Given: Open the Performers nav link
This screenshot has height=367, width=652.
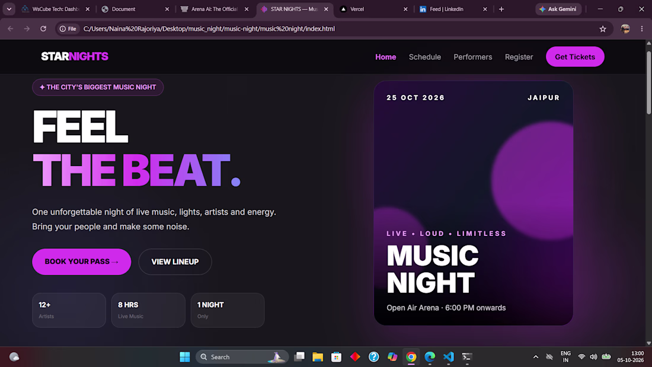Looking at the screenshot, I should (x=473, y=57).
